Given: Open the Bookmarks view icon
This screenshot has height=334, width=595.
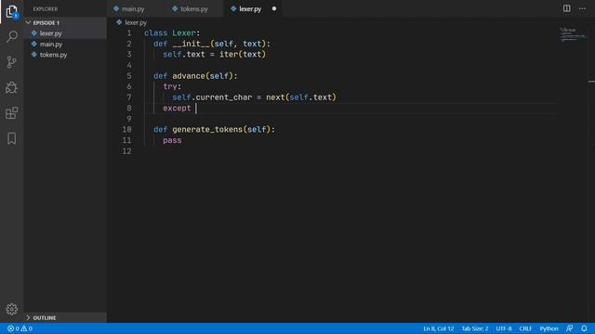Looking at the screenshot, I should pos(12,138).
